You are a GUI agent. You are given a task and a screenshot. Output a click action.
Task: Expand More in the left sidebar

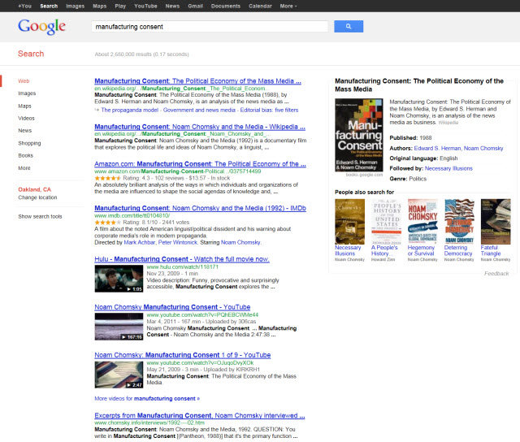24,168
